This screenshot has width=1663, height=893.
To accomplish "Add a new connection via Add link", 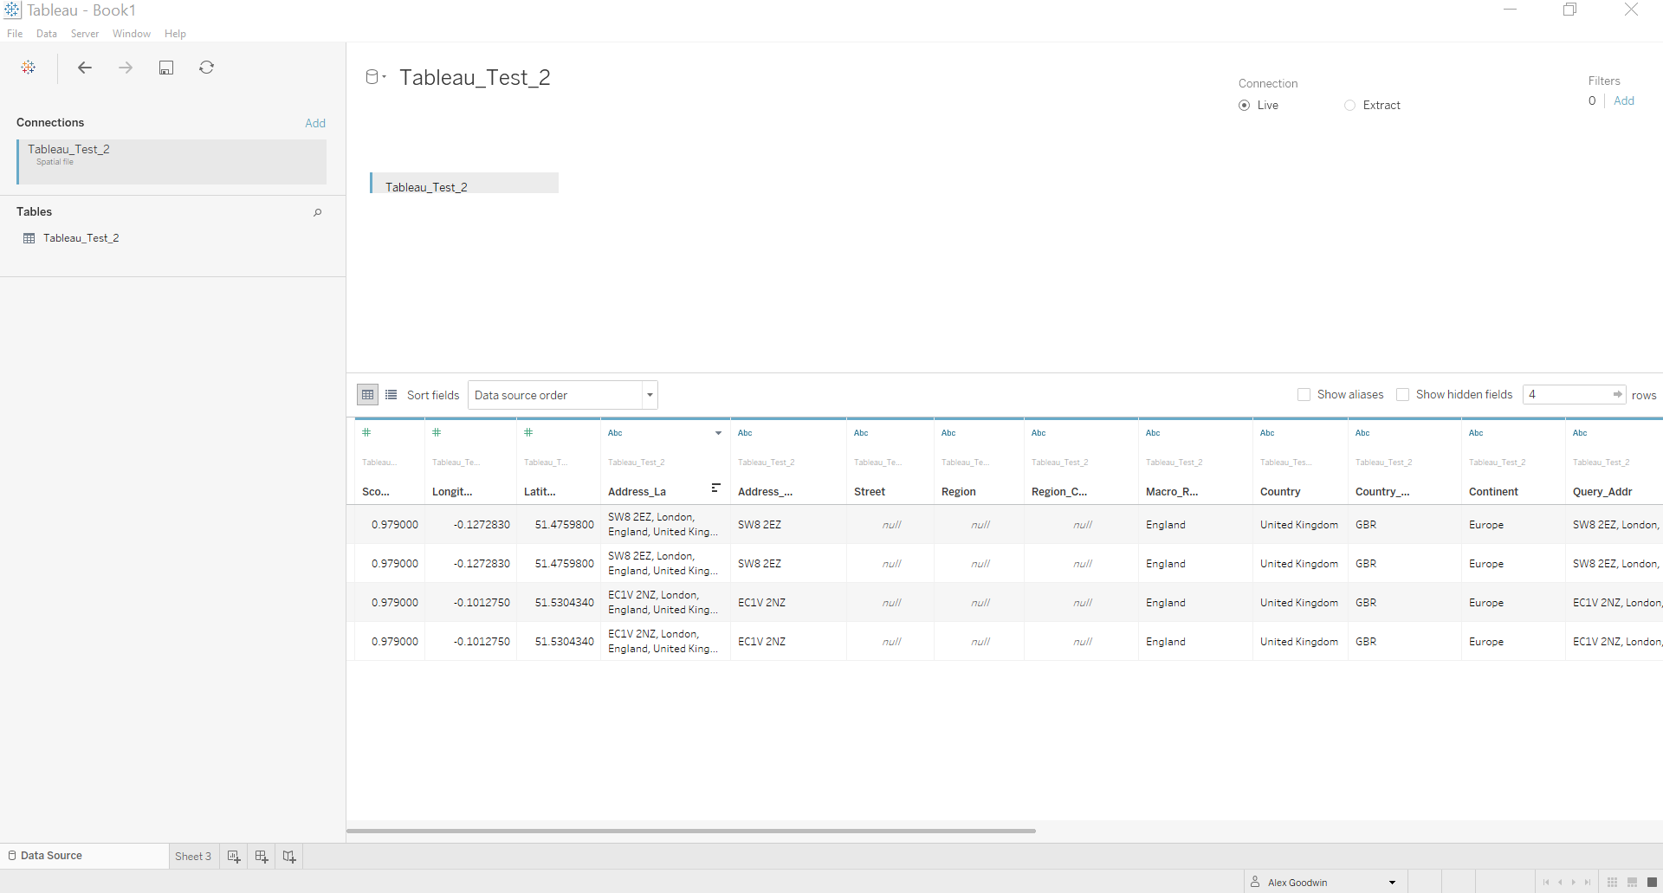I will (315, 123).
